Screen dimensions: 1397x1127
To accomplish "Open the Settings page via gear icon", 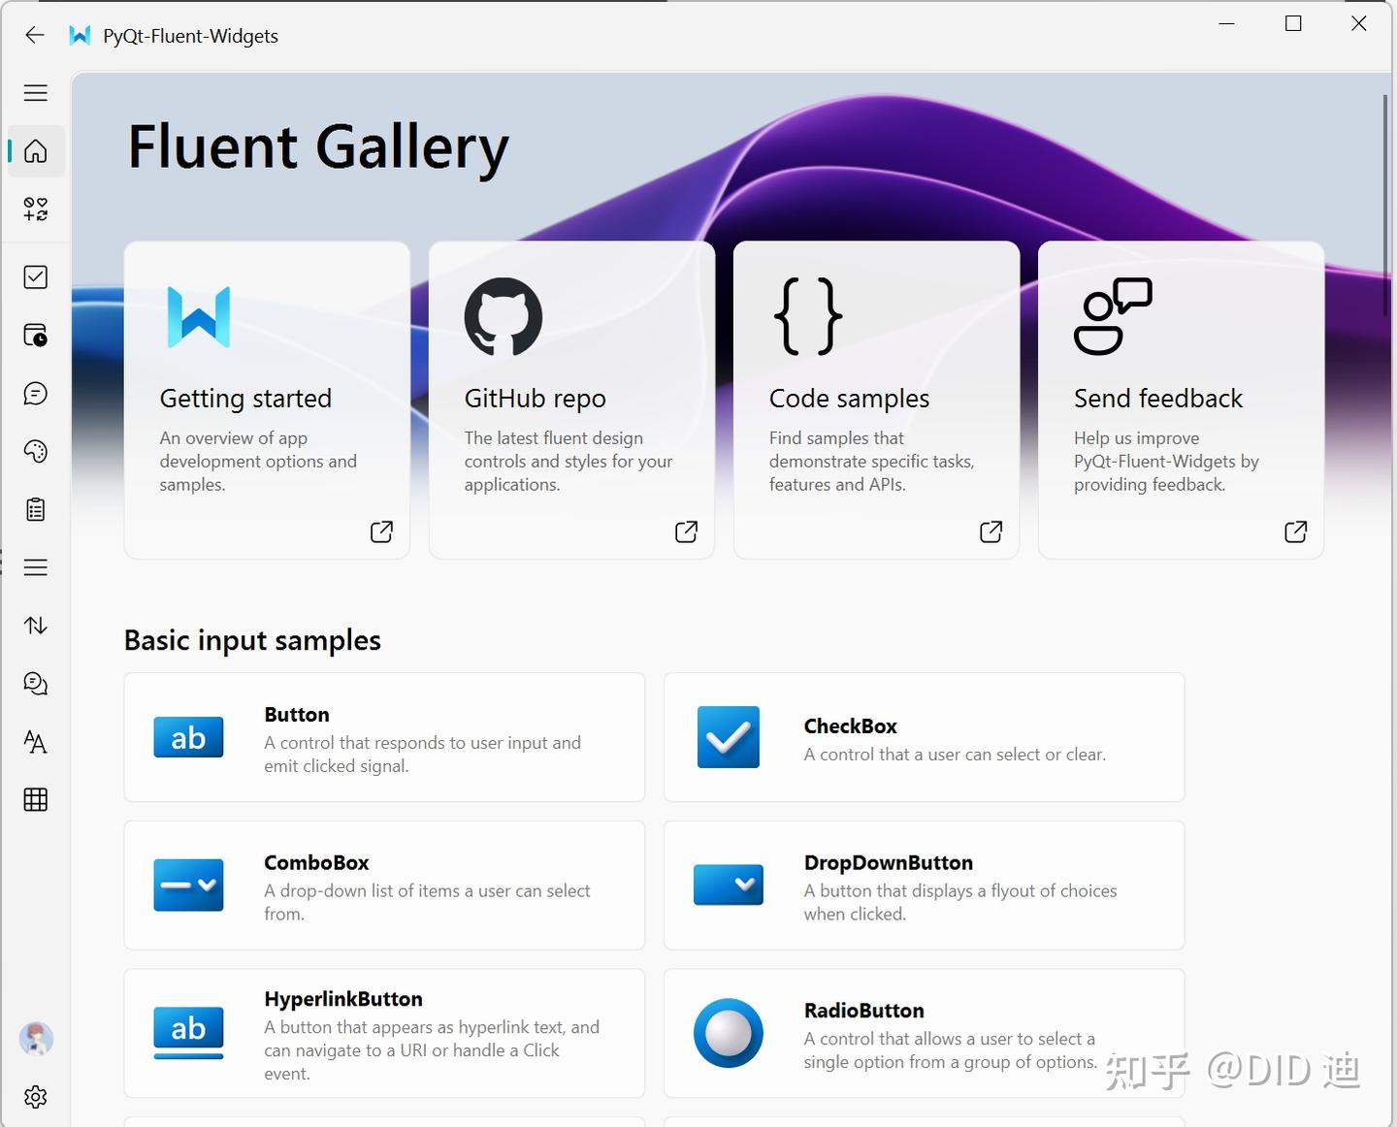I will pos(35,1097).
